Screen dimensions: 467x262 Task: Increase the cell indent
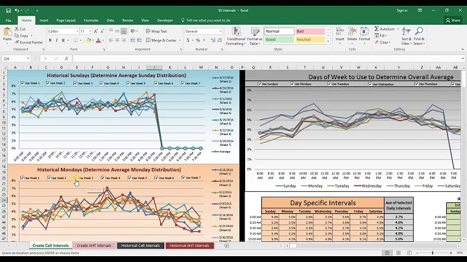(139, 40)
